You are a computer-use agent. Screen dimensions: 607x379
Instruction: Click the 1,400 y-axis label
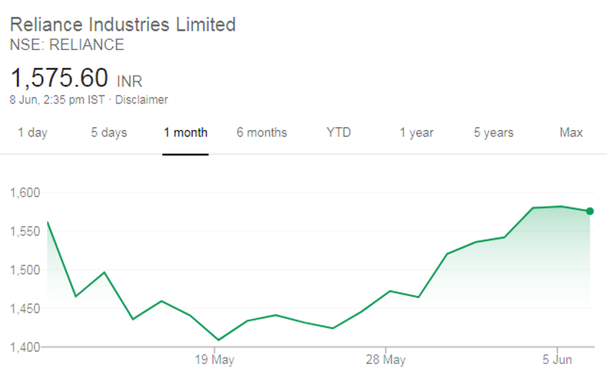pos(25,348)
